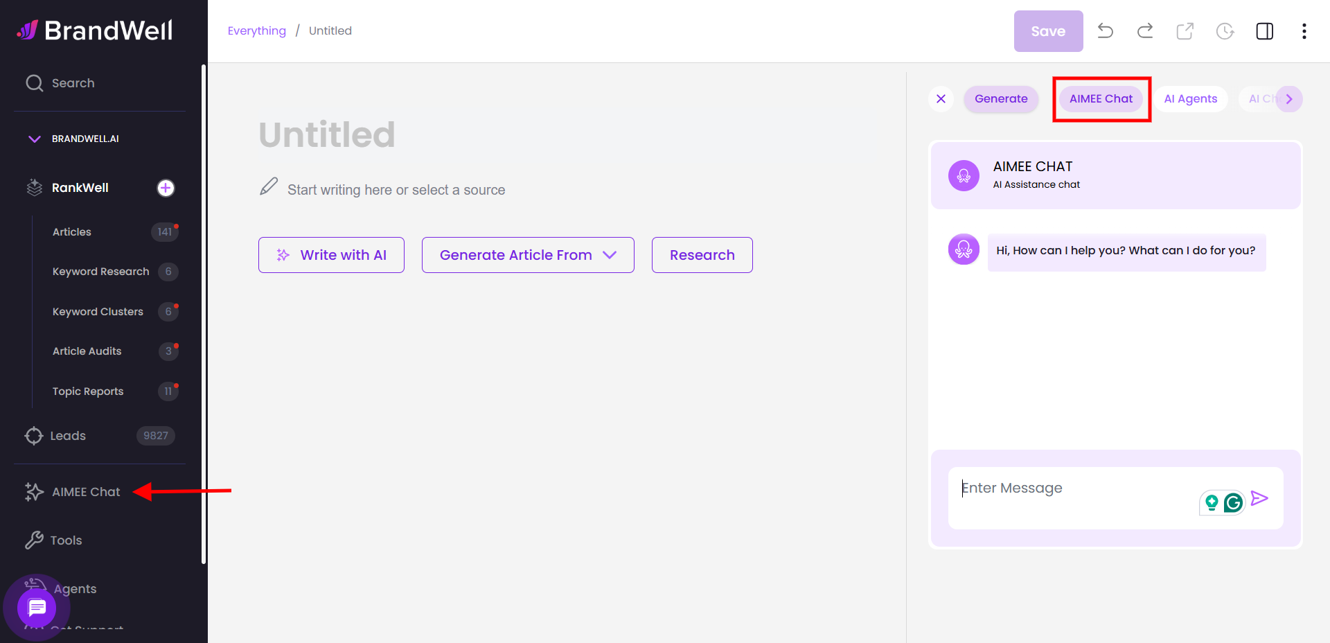This screenshot has height=643, width=1330.
Task: Click the Topic Reports count badge 11
Action: pos(168,391)
